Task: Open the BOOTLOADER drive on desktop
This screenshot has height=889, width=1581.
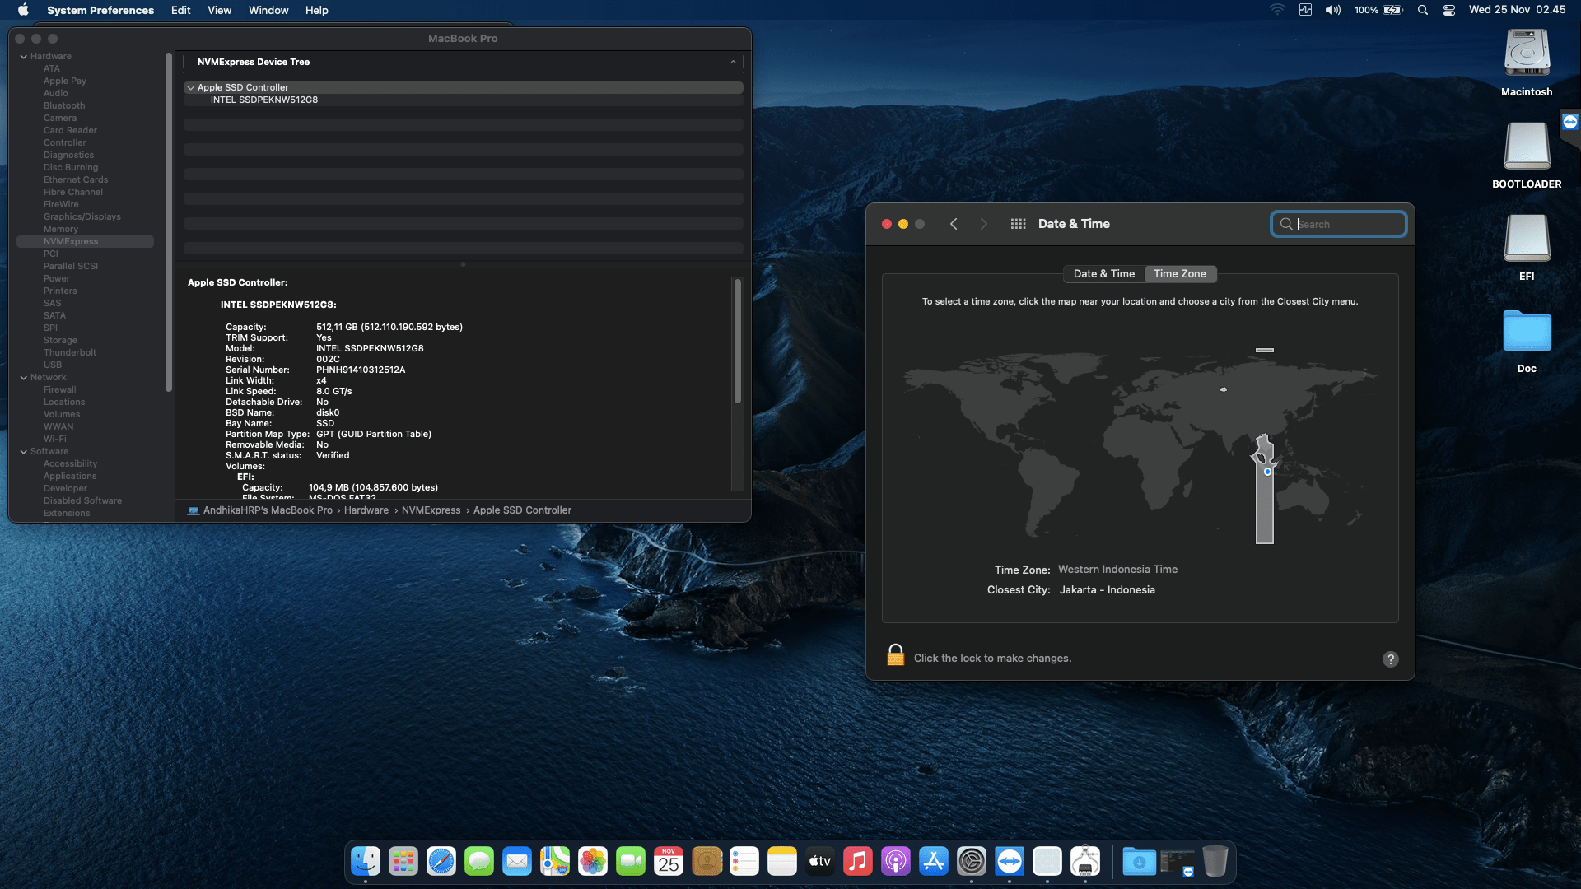Action: [x=1527, y=147]
